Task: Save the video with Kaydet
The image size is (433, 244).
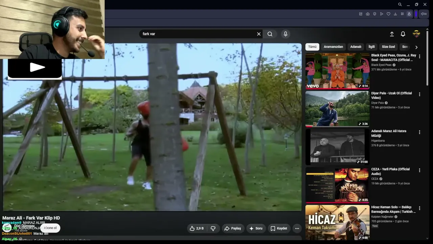Action: click(x=279, y=228)
